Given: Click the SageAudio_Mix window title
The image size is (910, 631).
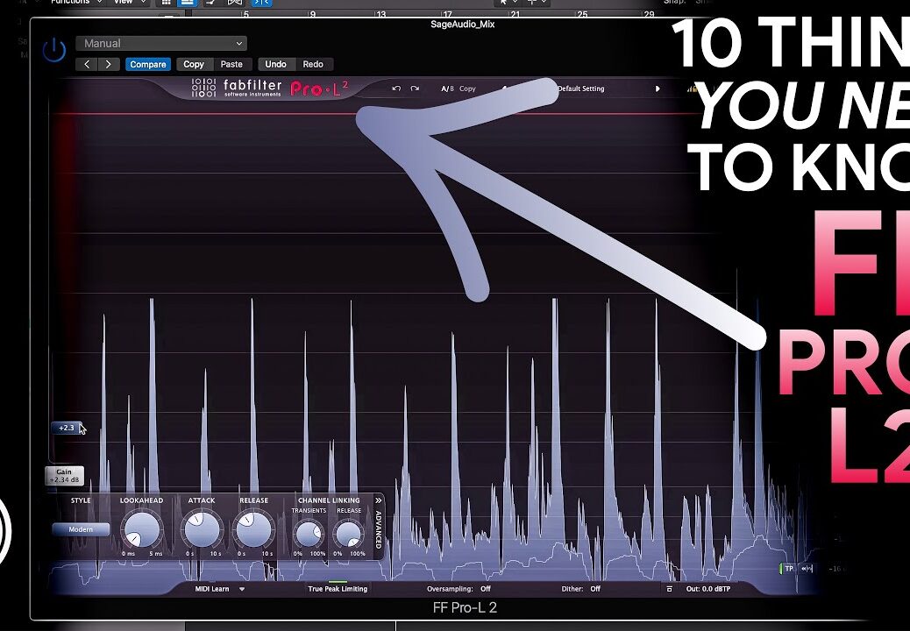Looking at the screenshot, I should click(x=463, y=25).
